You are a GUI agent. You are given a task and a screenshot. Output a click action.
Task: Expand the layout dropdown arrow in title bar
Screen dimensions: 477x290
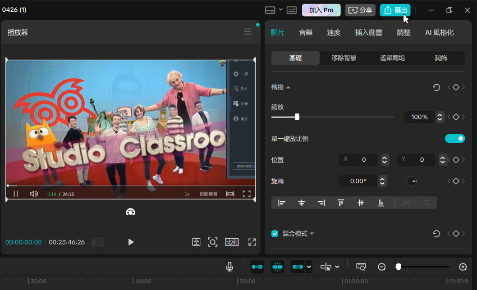(x=281, y=10)
